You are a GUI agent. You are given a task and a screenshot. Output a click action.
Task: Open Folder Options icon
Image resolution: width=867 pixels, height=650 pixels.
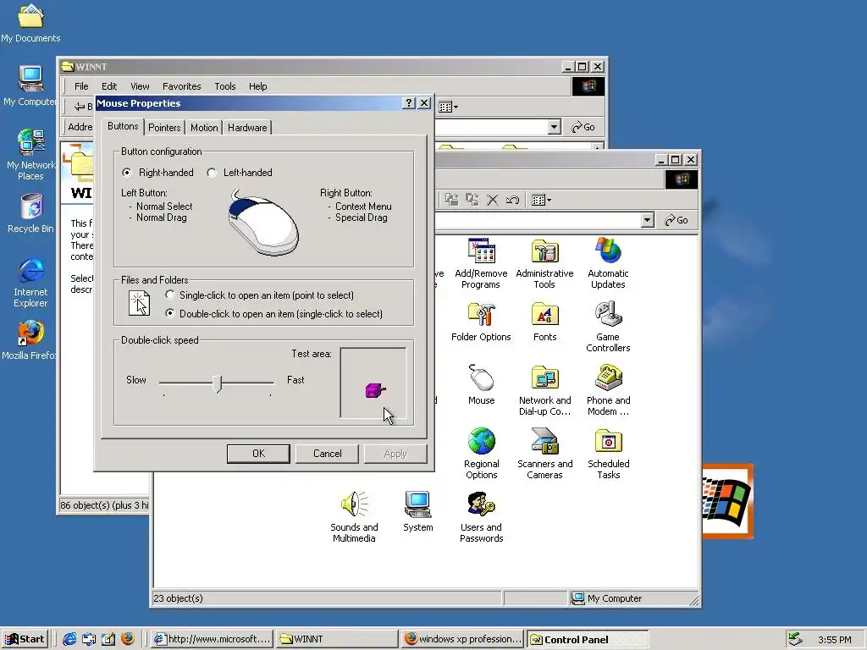pyautogui.click(x=481, y=315)
